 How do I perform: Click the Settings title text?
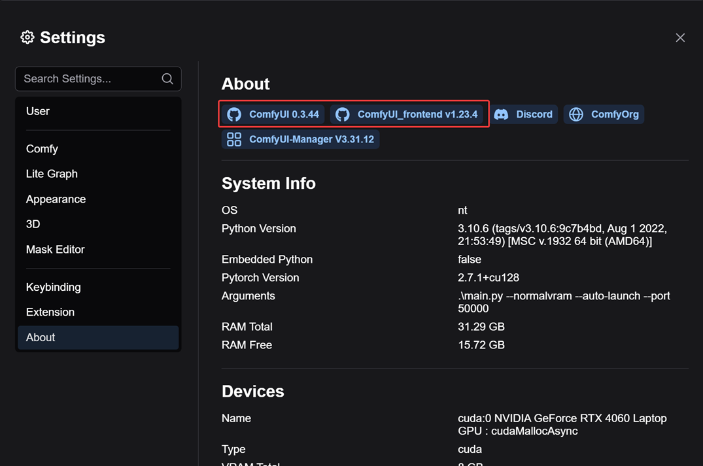pyautogui.click(x=73, y=37)
